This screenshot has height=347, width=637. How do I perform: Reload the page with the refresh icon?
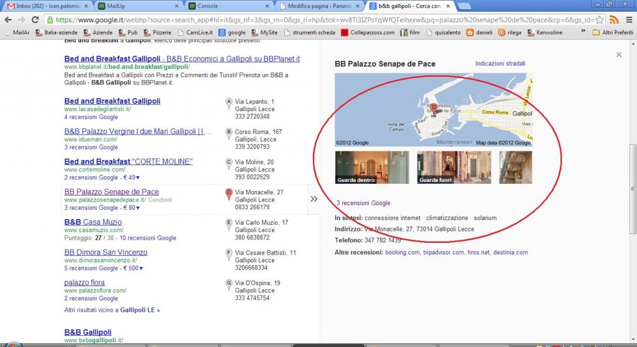tap(35, 20)
